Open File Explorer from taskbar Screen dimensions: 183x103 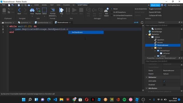tap(61, 100)
